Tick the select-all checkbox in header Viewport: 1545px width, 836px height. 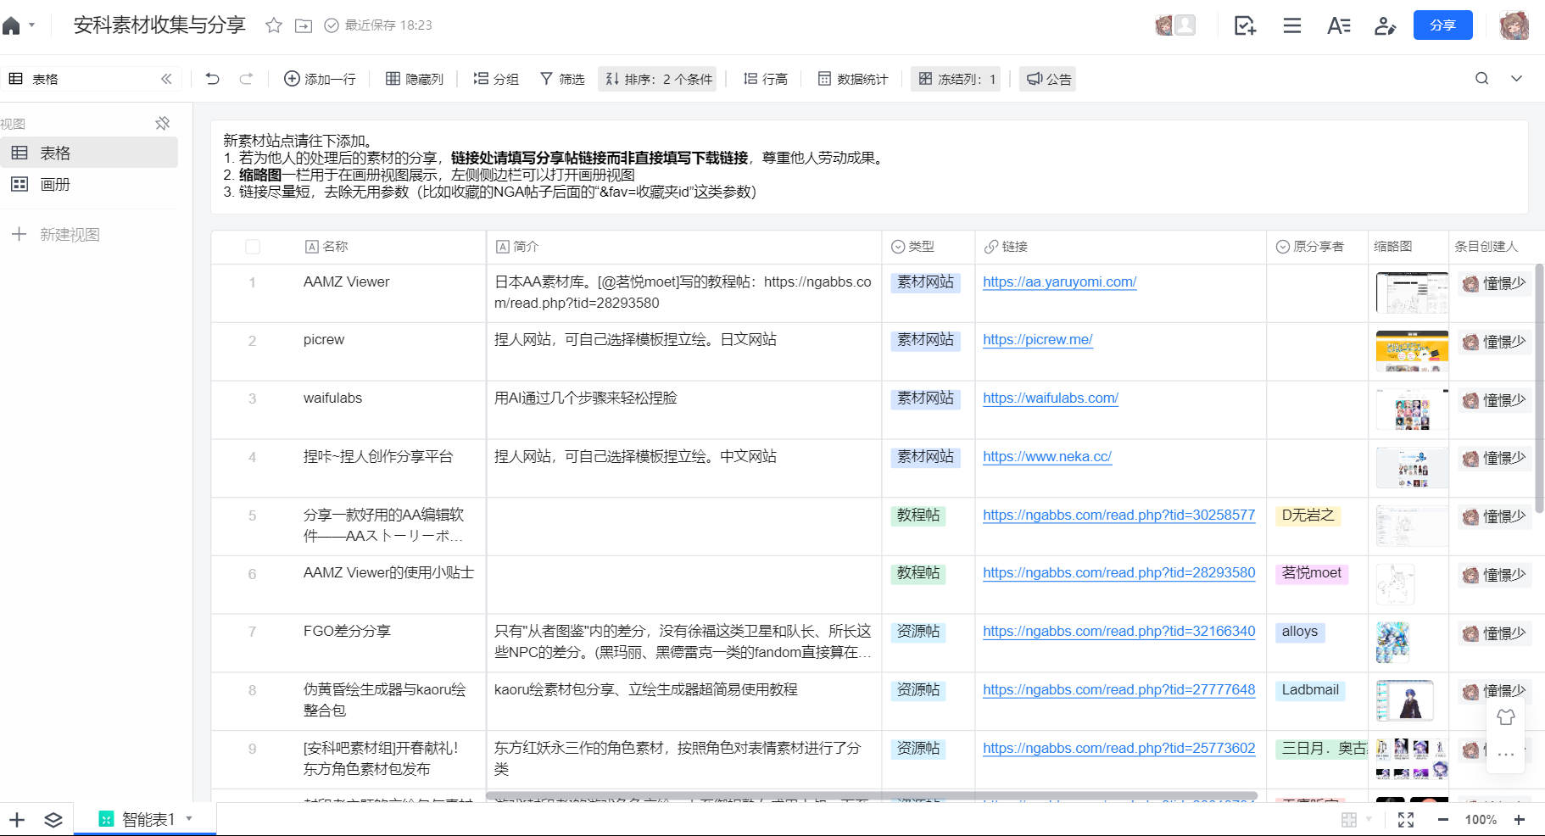(x=253, y=247)
